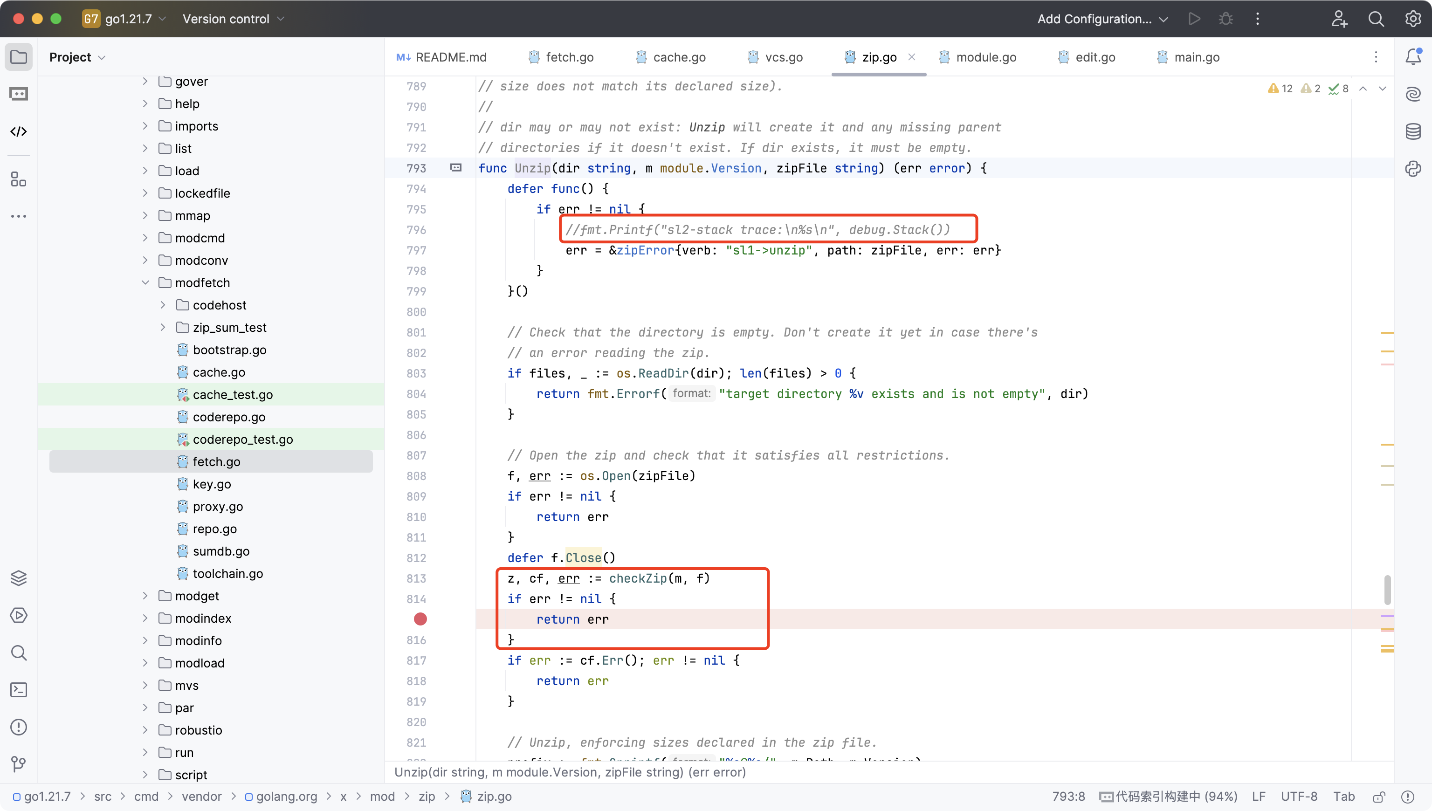This screenshot has height=811, width=1432.
Task: Switch to the README.md tab
Action: [441, 57]
